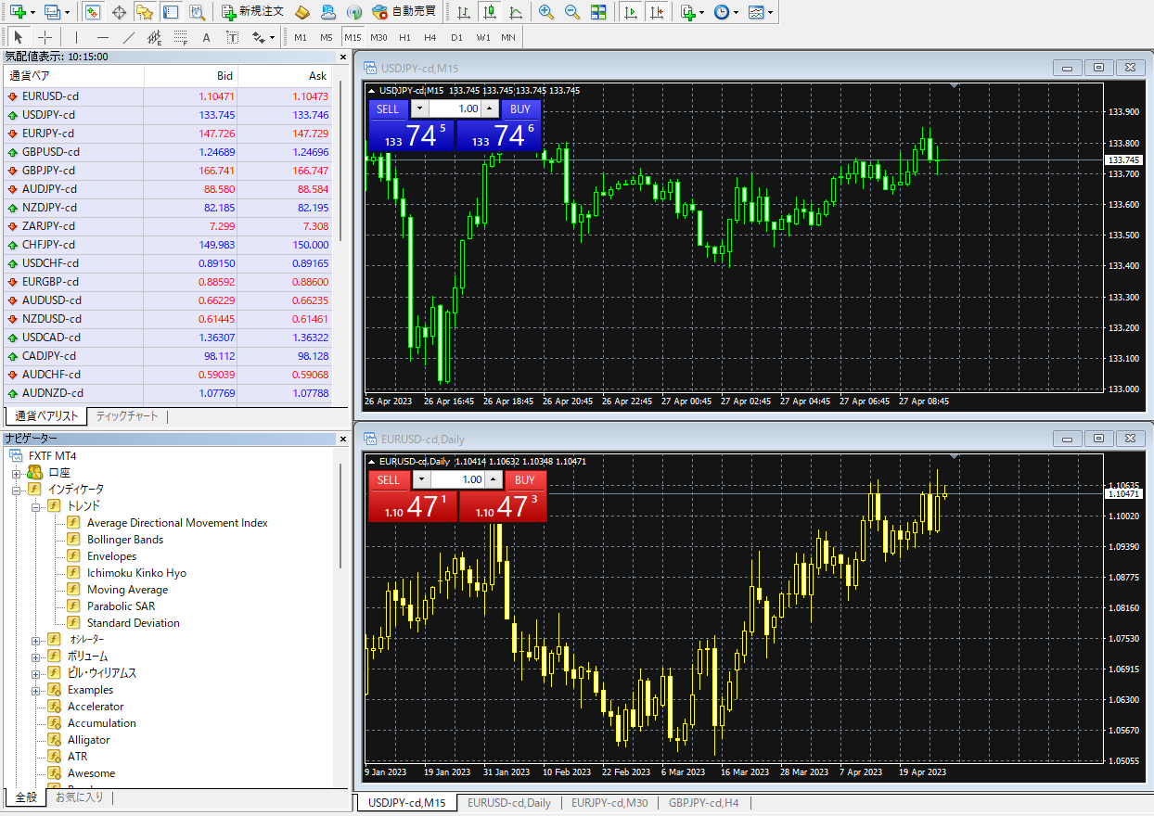The image size is (1154, 816).
Task: Switch to the EURJPY-cd,M30 chart tab
Action: point(609,803)
